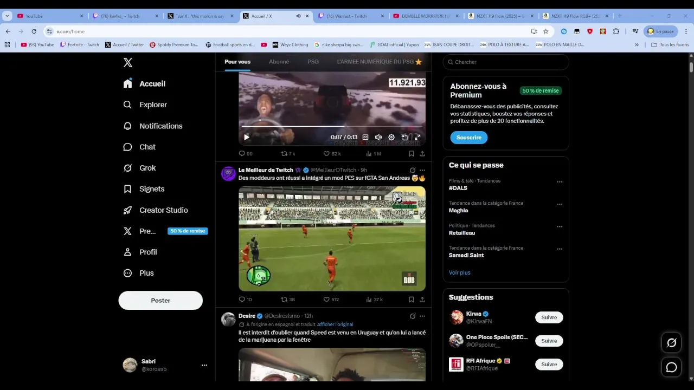The width and height of the screenshot is (694, 390).
Task: Open more options on Le Meilleur de Twitch post
Action: [x=422, y=170]
